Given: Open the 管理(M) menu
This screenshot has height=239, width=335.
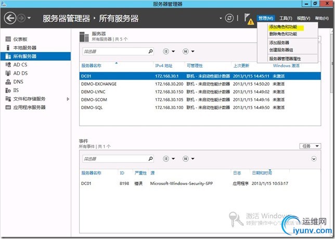Looking at the screenshot, I should (x=266, y=18).
